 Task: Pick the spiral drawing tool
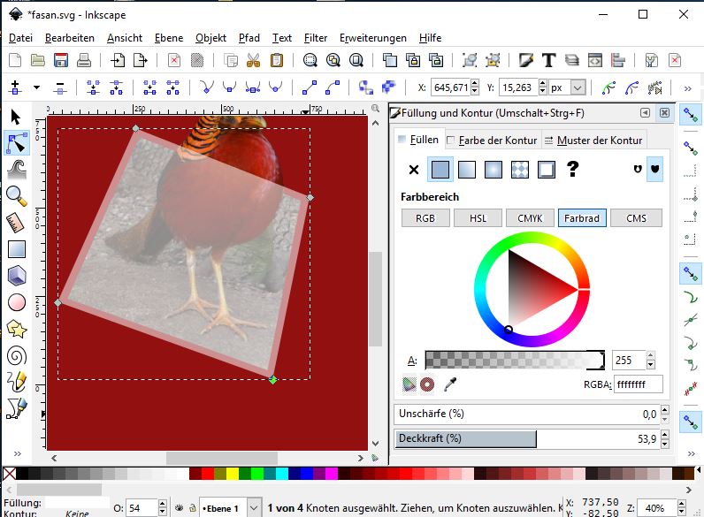tap(16, 355)
